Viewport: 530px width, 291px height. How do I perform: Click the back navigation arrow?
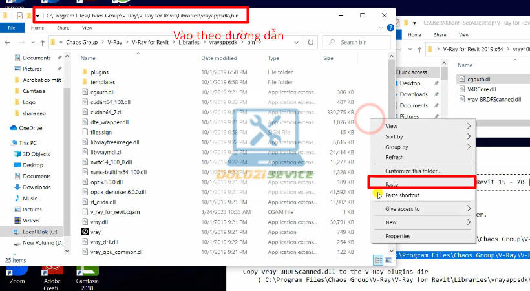coord(9,43)
